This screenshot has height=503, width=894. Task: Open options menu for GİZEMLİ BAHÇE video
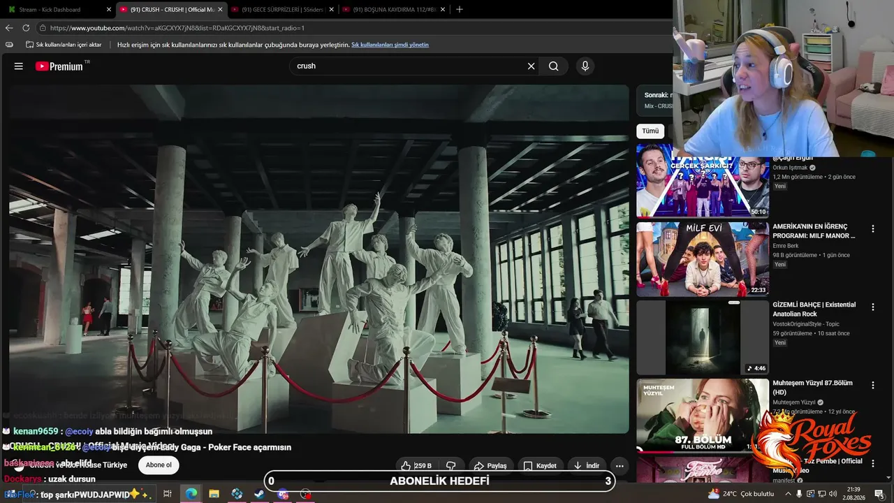pos(872,307)
